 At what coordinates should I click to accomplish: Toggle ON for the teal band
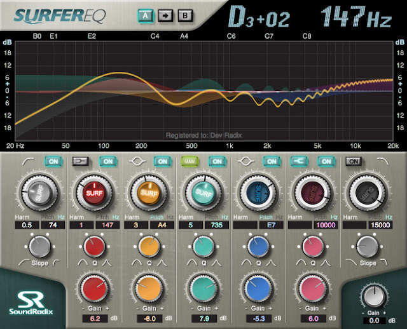[x=217, y=161]
